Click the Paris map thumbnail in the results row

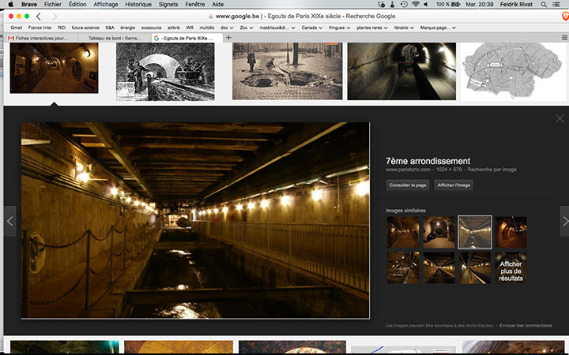(503, 71)
